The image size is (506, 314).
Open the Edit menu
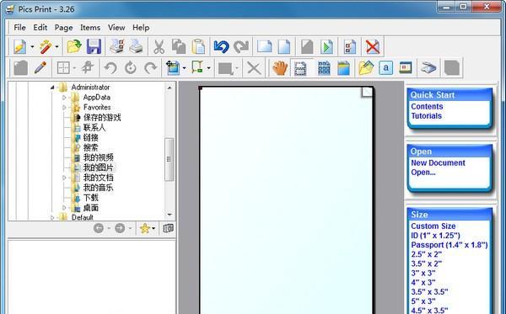pyautogui.click(x=40, y=28)
